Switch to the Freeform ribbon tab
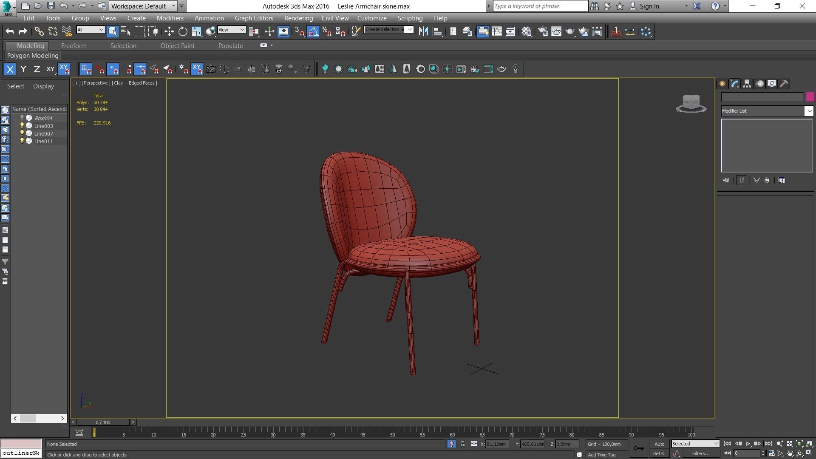 pos(74,45)
